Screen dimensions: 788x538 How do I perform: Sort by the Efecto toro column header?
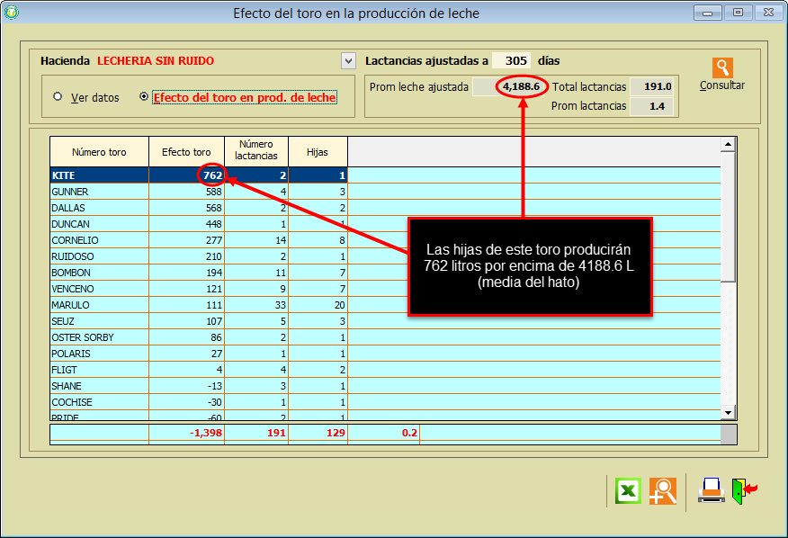click(186, 152)
